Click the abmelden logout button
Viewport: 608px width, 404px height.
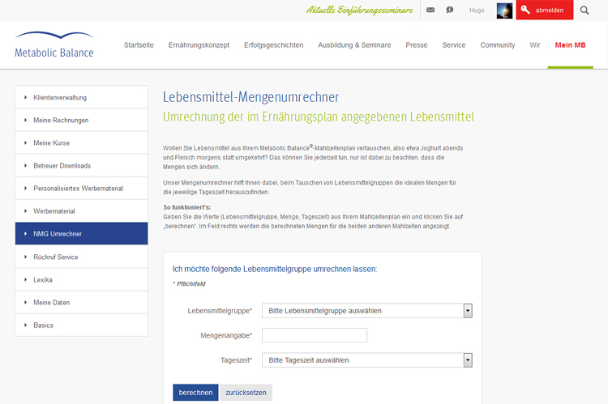[545, 10]
